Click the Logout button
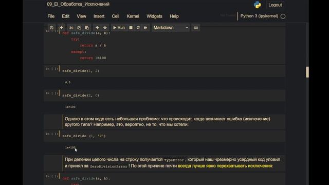The image size is (329, 185). [x=275, y=5]
